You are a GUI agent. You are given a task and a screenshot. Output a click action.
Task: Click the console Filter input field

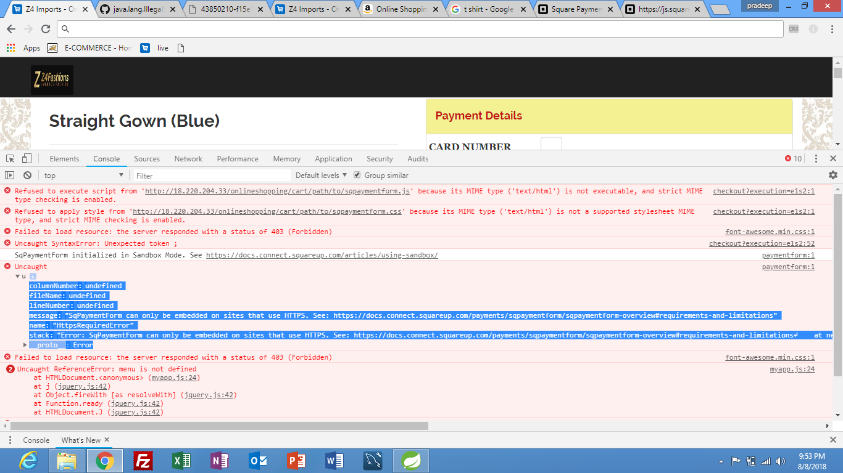[x=210, y=175]
